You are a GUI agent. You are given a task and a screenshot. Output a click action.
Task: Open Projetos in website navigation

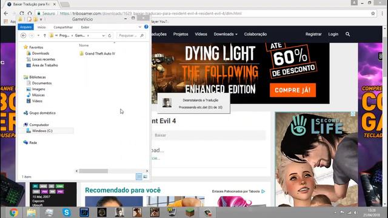181,34
